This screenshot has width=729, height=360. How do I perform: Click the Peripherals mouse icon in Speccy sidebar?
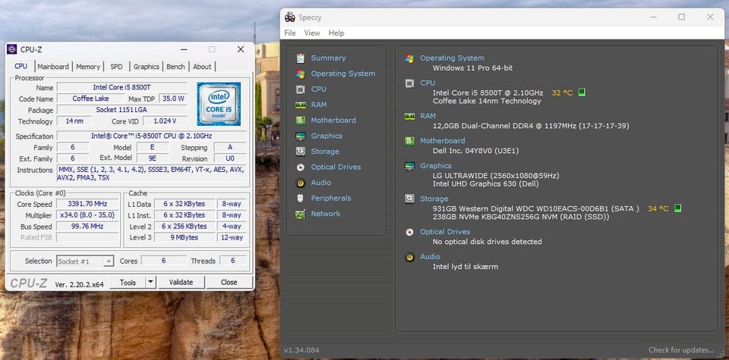click(301, 198)
